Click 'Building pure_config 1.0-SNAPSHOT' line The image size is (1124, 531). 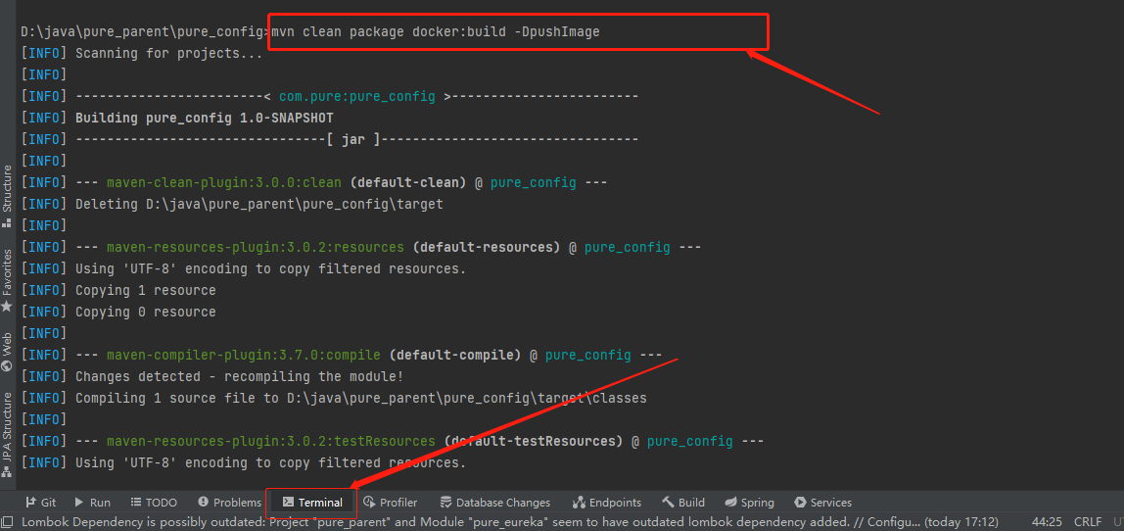tap(205, 118)
